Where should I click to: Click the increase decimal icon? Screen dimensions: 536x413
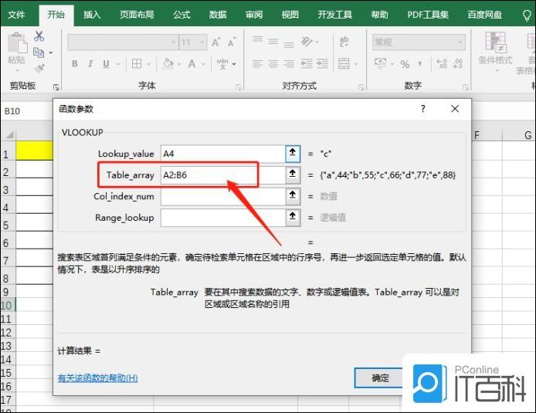[442, 64]
